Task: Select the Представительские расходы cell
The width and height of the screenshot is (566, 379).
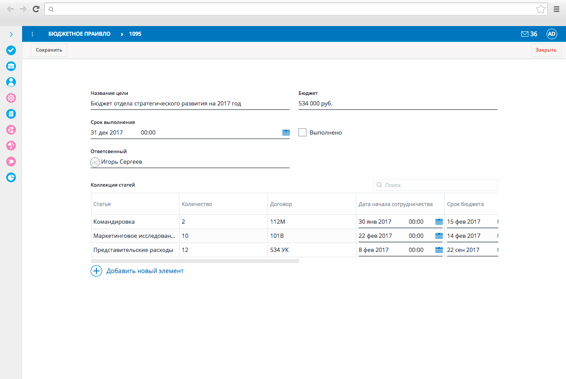Action: 135,250
